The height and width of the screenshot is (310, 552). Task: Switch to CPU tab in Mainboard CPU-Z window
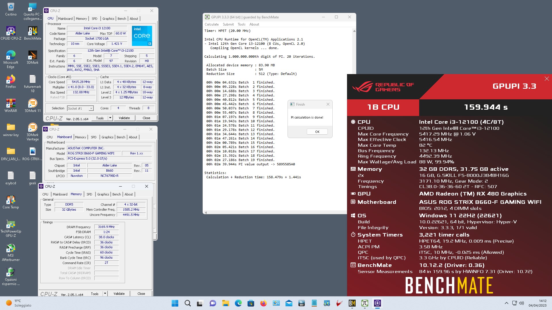pos(50,137)
